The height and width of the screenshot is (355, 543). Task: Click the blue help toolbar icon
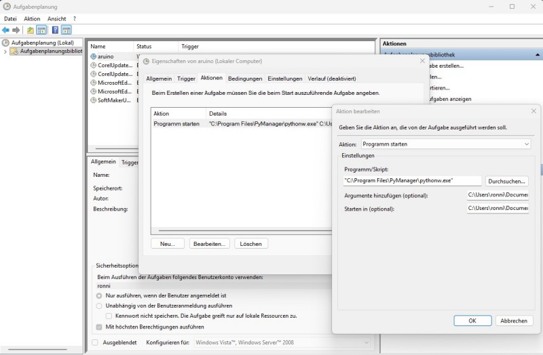click(x=55, y=30)
